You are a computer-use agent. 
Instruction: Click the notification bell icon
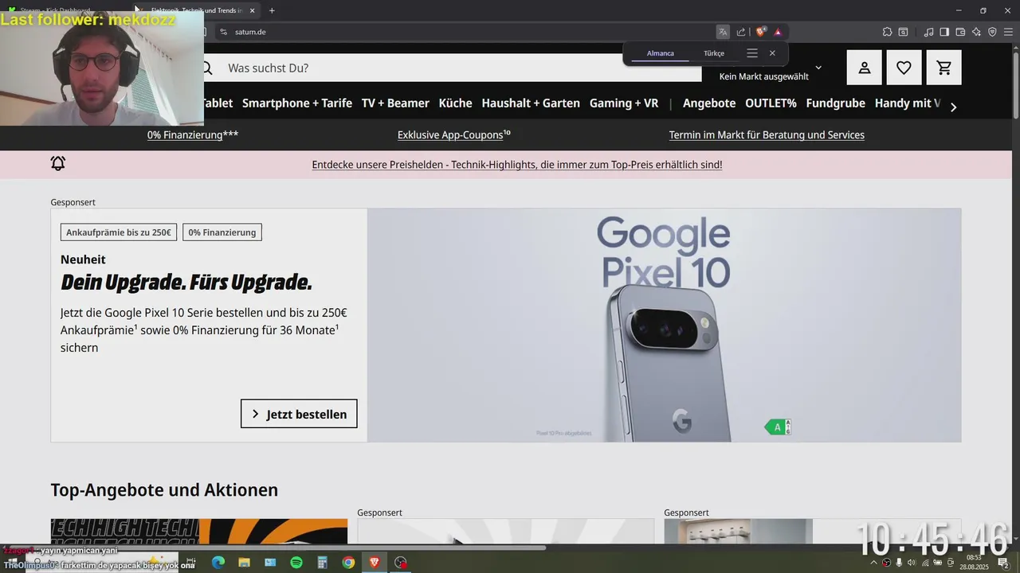tap(58, 163)
